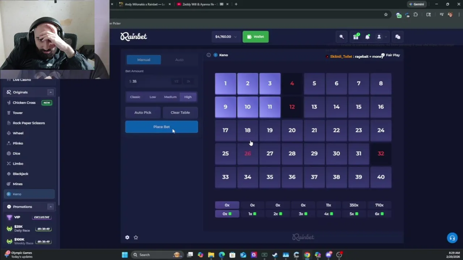Open Rock Paper Scissors game
Viewport: 463px width, 260px height.
(29, 123)
